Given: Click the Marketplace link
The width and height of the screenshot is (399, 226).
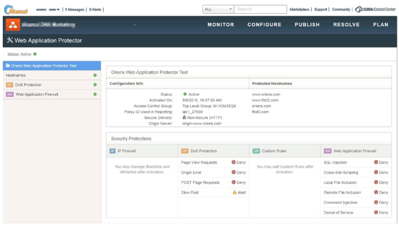Looking at the screenshot, I should point(299,9).
